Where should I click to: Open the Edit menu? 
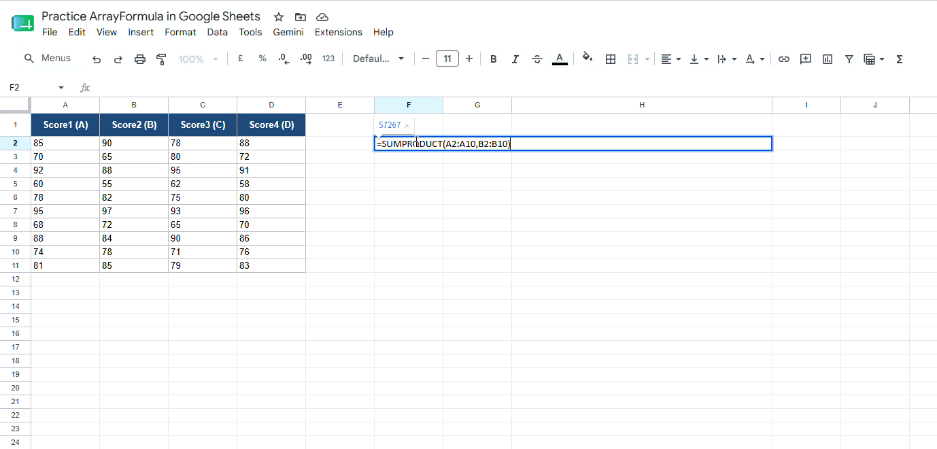point(77,32)
